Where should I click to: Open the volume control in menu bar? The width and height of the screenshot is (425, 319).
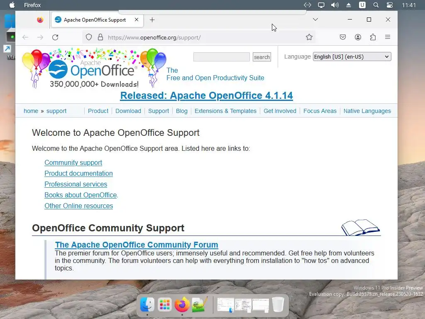[x=335, y=5]
